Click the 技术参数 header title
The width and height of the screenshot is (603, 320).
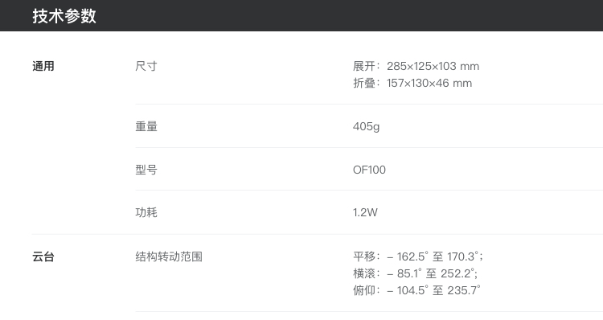click(x=64, y=16)
